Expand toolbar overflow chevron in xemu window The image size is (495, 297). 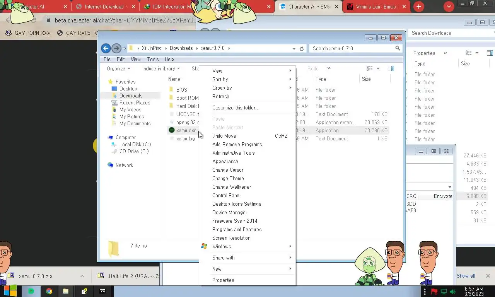[x=329, y=68]
